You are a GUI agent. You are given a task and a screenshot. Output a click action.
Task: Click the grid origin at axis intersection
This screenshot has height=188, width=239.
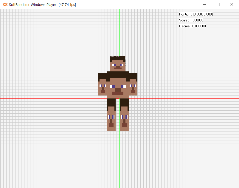(x=119, y=98)
